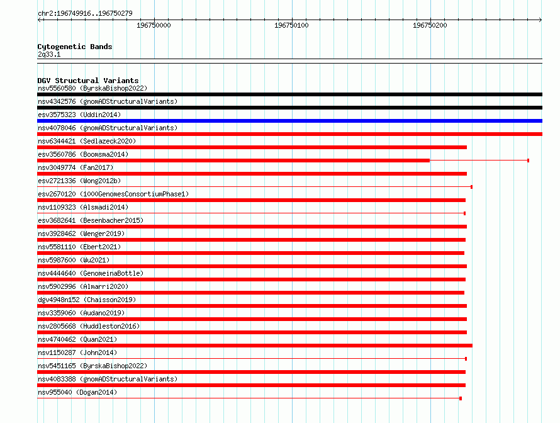
Task: Click the blue esv3575323 variant bar
Action: pyautogui.click(x=289, y=121)
